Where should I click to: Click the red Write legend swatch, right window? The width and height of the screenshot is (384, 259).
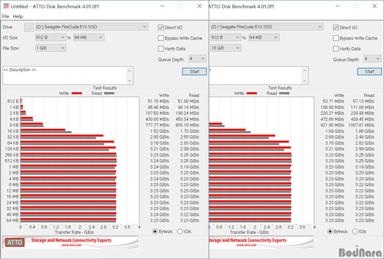(252, 93)
